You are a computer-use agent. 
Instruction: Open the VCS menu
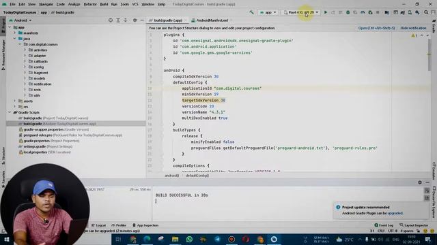[x=135, y=4]
